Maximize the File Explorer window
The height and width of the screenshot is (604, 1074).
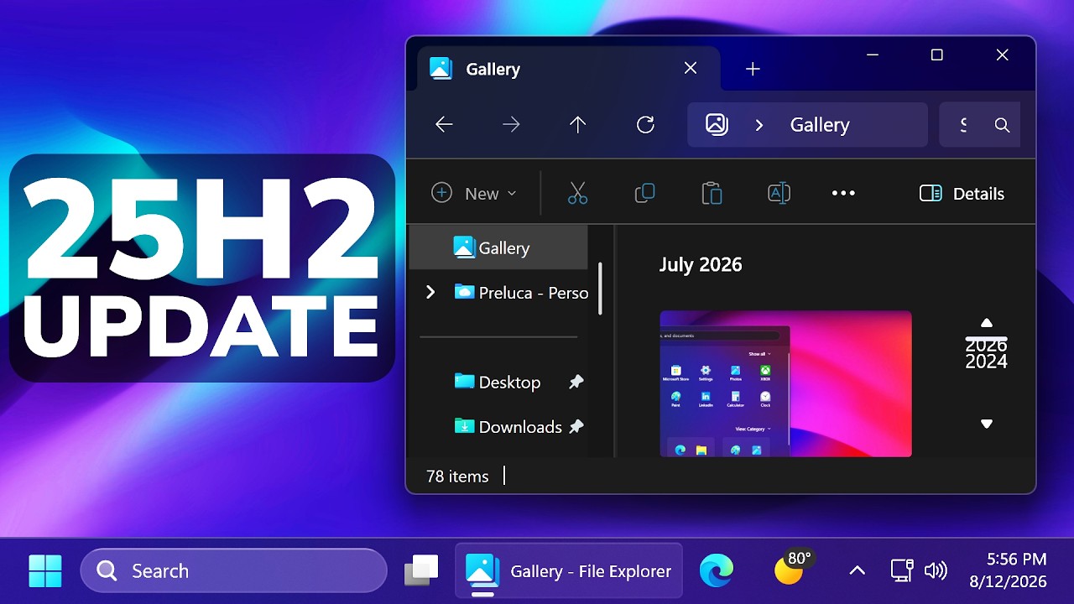click(937, 55)
